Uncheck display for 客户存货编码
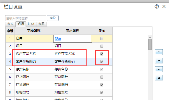The height and width of the screenshot is (100, 169). pyautogui.click(x=102, y=62)
